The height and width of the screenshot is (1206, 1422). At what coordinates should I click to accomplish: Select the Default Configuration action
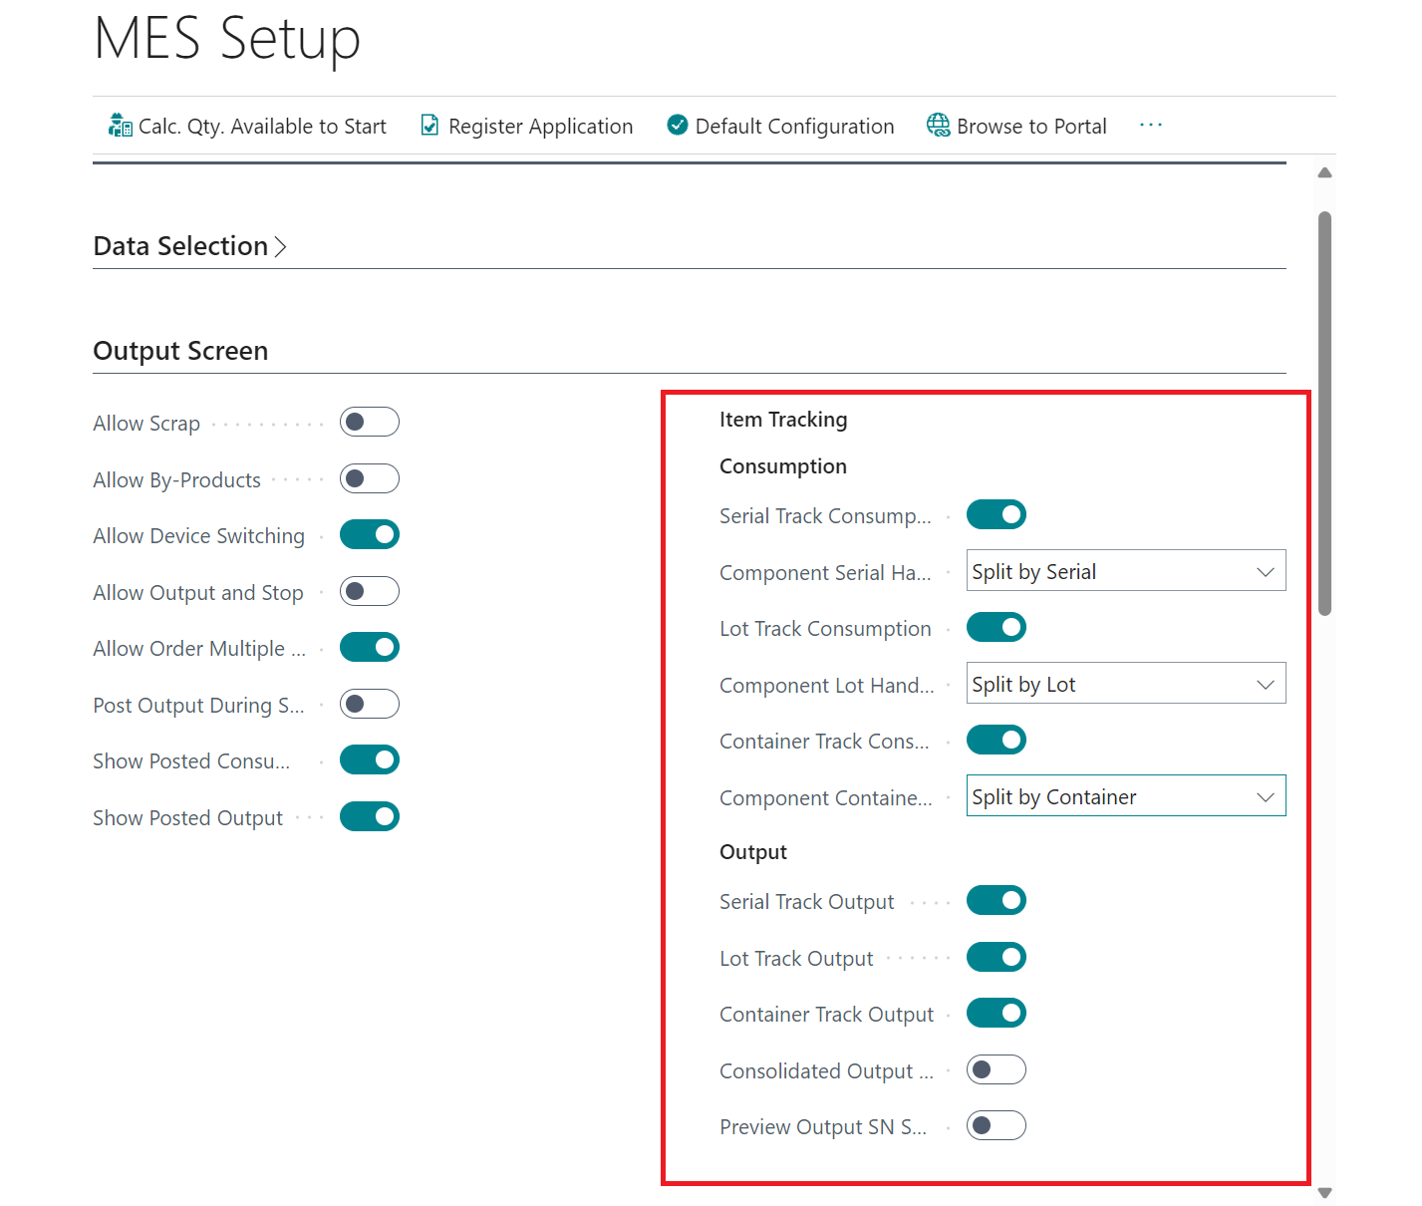pyautogui.click(x=794, y=126)
